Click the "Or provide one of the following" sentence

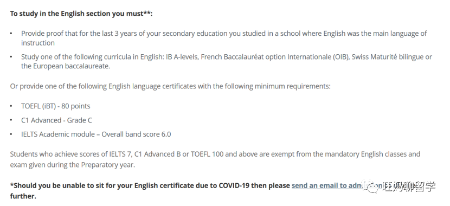point(170,86)
